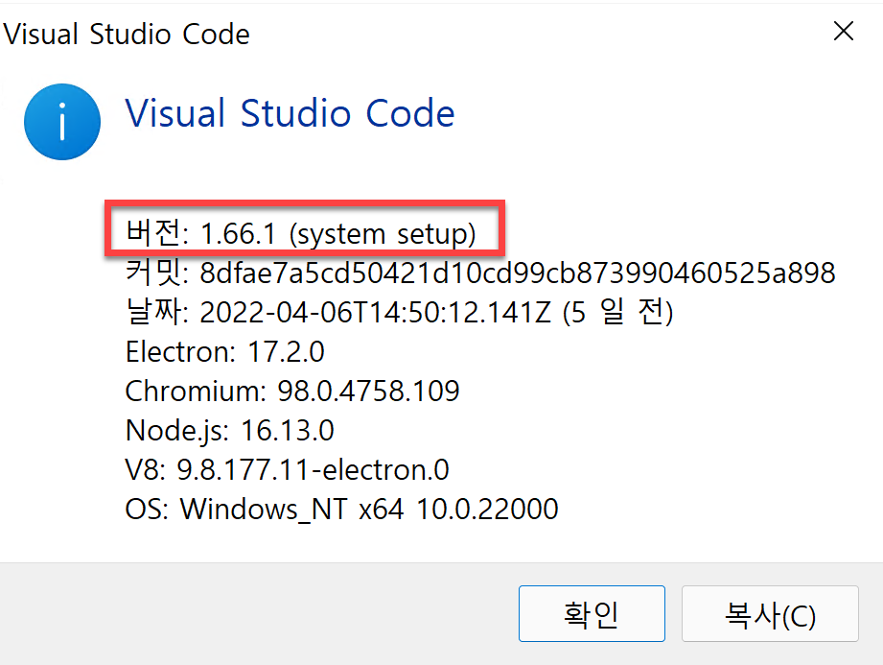This screenshot has width=883, height=665.
Task: Close the Visual Studio Code dialog
Action: click(844, 32)
